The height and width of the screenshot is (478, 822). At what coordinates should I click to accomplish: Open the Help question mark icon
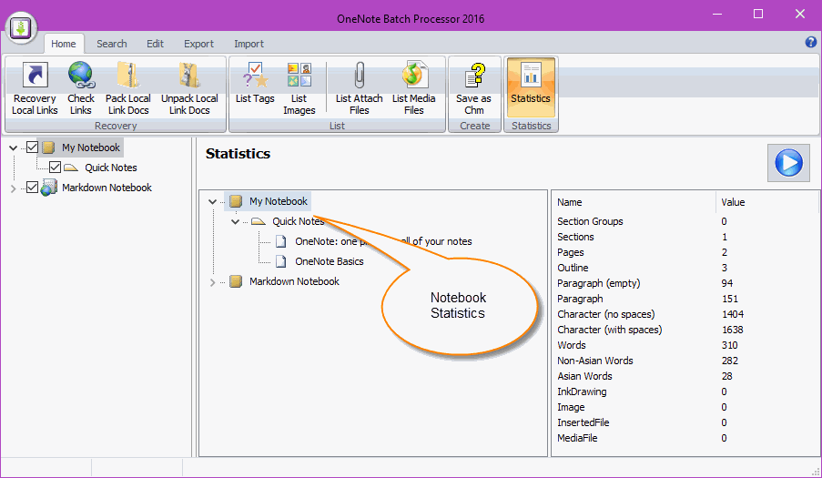(810, 43)
